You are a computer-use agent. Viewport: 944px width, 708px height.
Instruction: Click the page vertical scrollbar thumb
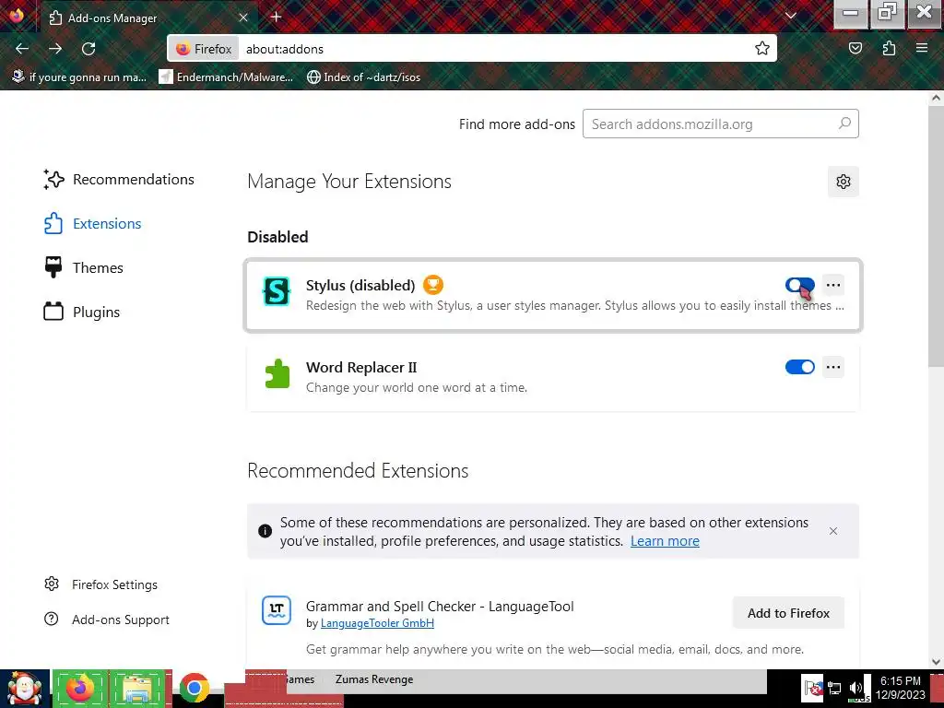936,237
